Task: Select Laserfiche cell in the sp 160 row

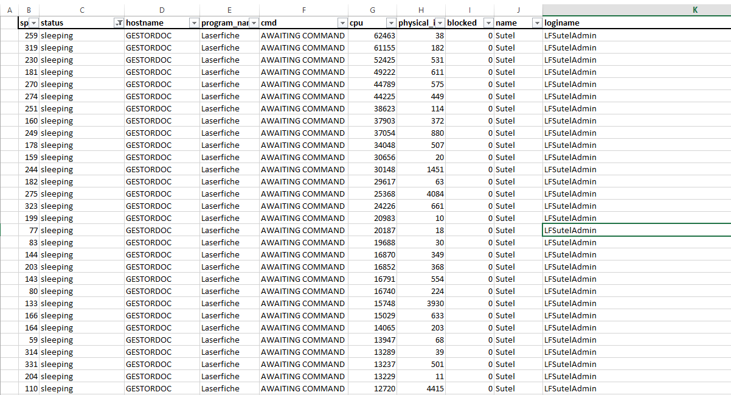Action: [229, 121]
